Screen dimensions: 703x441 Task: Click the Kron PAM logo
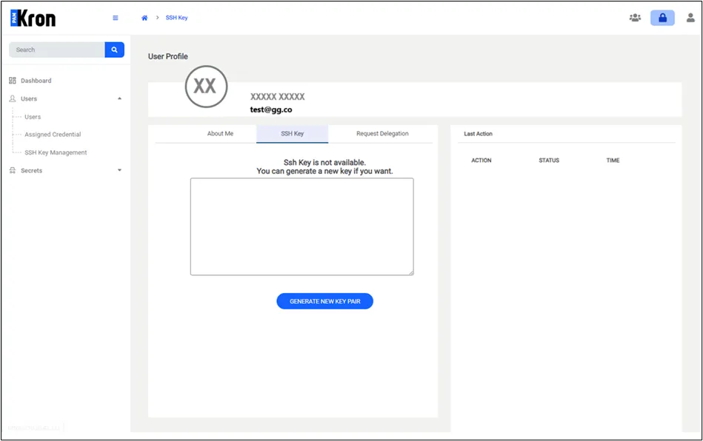tap(33, 18)
